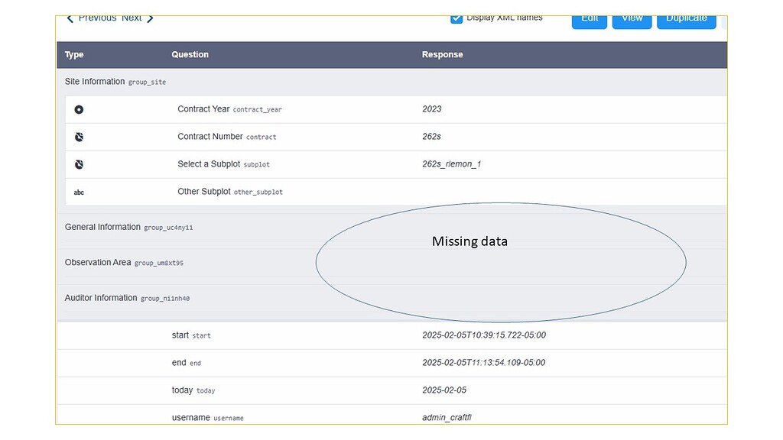Collapse the Site Information group_site section
The width and height of the screenshot is (783, 440).
[x=115, y=82]
